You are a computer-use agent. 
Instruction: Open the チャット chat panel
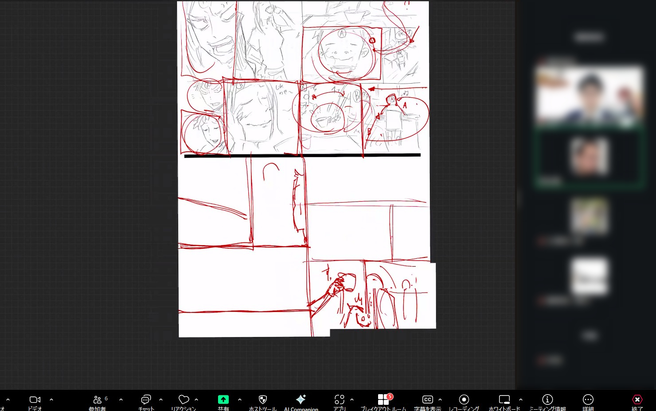[x=146, y=400]
